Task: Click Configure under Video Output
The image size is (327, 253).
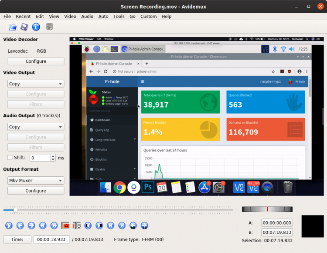Action: pos(36,94)
